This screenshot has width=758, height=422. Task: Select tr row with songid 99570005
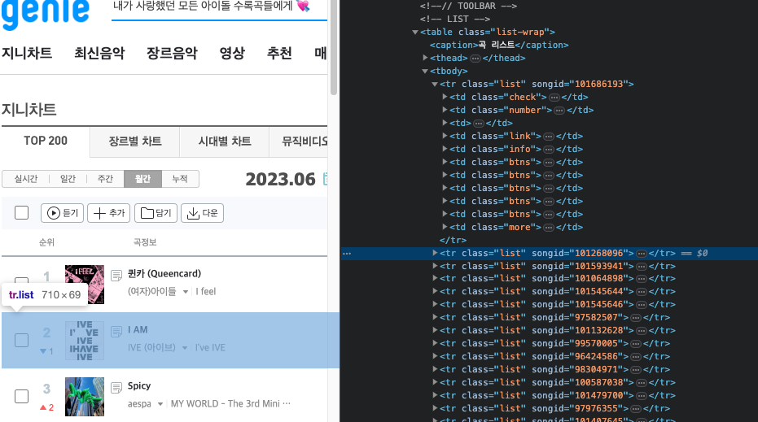[549, 344]
